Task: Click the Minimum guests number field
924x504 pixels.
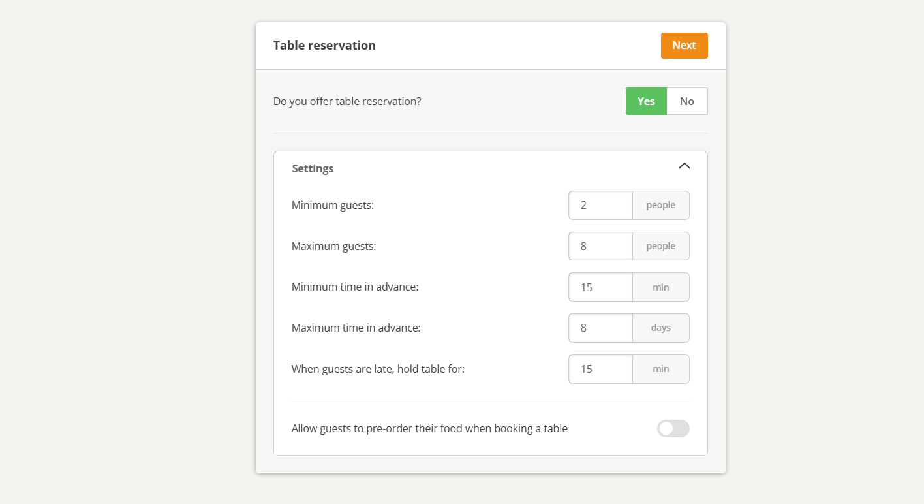Action: point(600,205)
